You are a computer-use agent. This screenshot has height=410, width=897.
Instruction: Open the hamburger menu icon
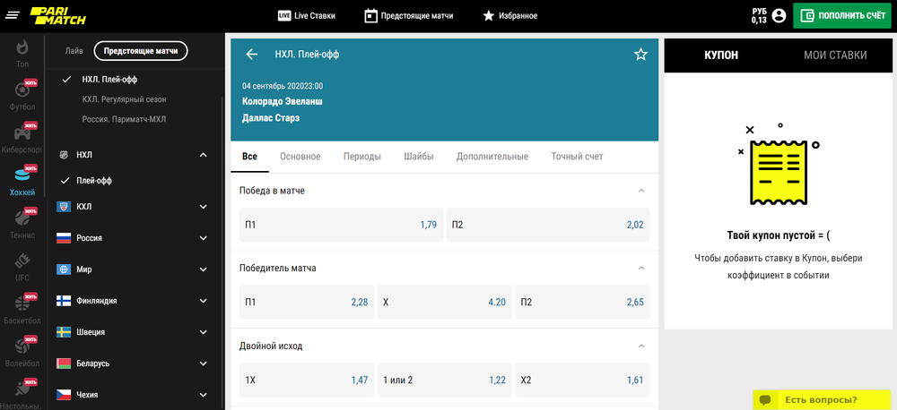click(x=13, y=15)
